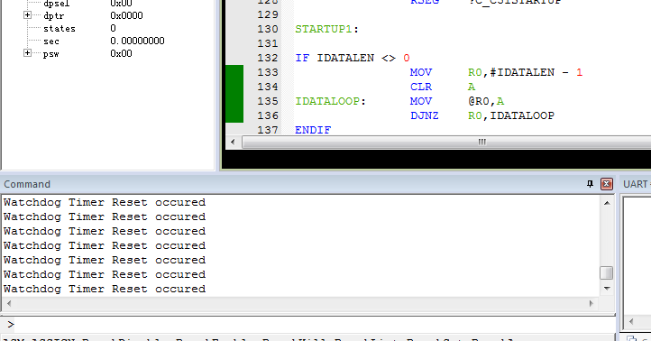
Task: Click the UART pane scrollbar left arrow
Action: (x=631, y=321)
